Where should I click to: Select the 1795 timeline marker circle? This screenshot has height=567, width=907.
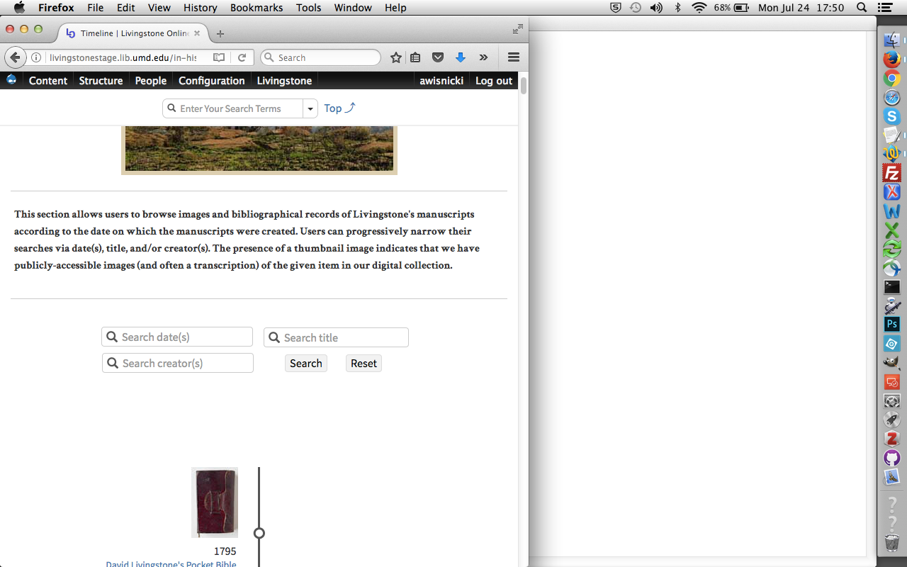point(259,533)
